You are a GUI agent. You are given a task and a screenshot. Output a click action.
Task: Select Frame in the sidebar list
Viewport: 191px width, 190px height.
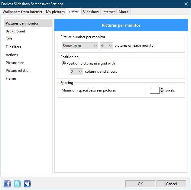point(28,78)
